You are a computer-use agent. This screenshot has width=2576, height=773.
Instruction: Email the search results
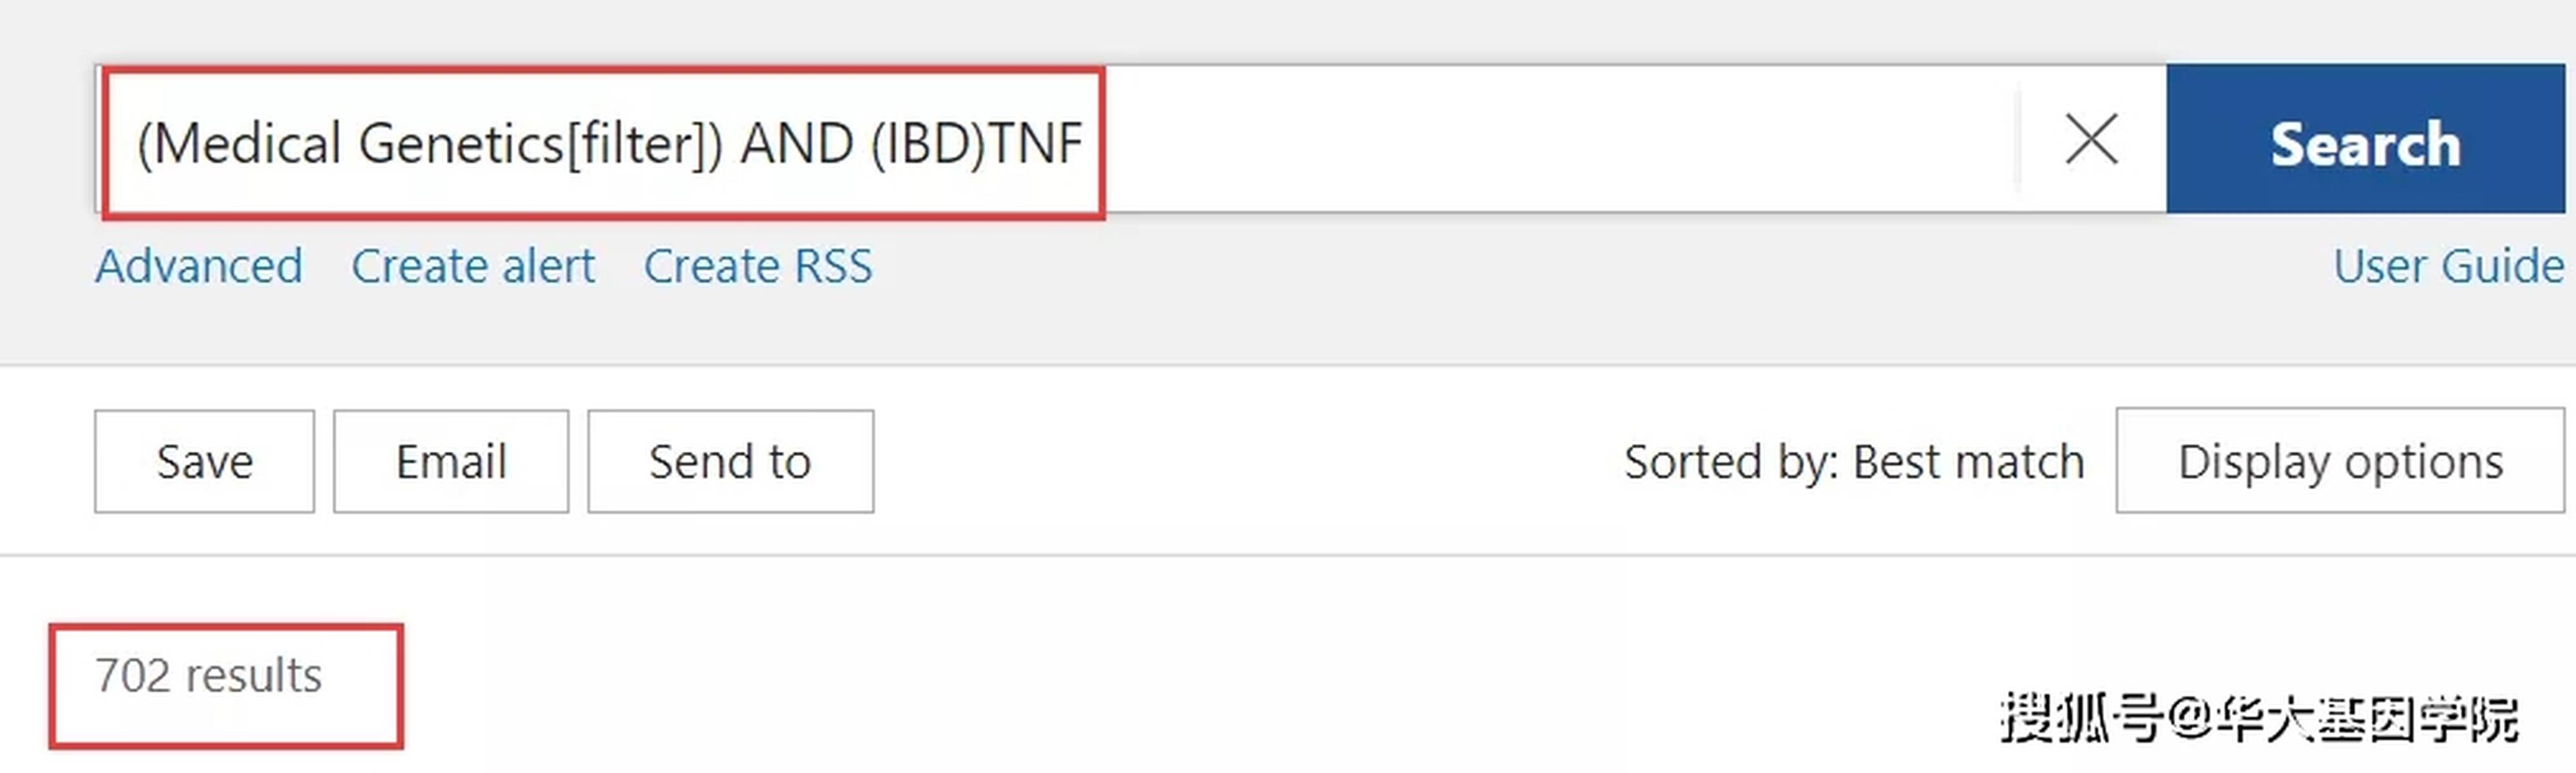[451, 461]
